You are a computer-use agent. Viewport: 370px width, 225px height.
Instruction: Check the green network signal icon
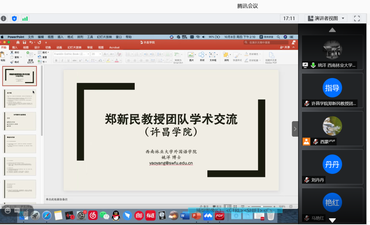coord(25,19)
